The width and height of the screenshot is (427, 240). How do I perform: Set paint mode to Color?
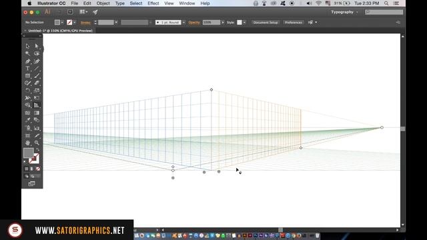click(x=27, y=169)
